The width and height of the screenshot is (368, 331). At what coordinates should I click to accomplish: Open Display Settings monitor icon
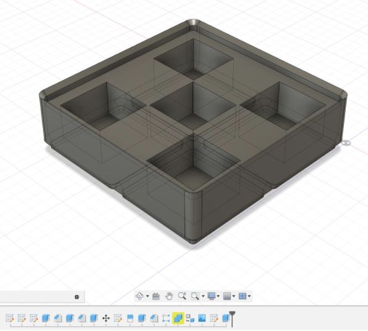click(212, 296)
